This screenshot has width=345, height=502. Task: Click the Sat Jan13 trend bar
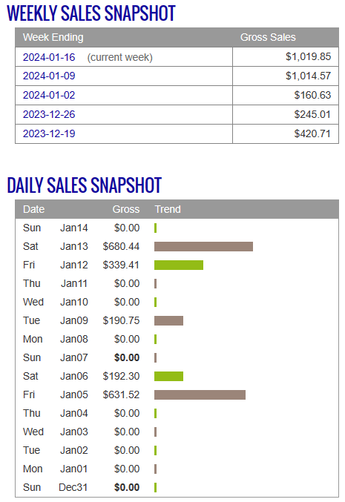[x=203, y=246]
